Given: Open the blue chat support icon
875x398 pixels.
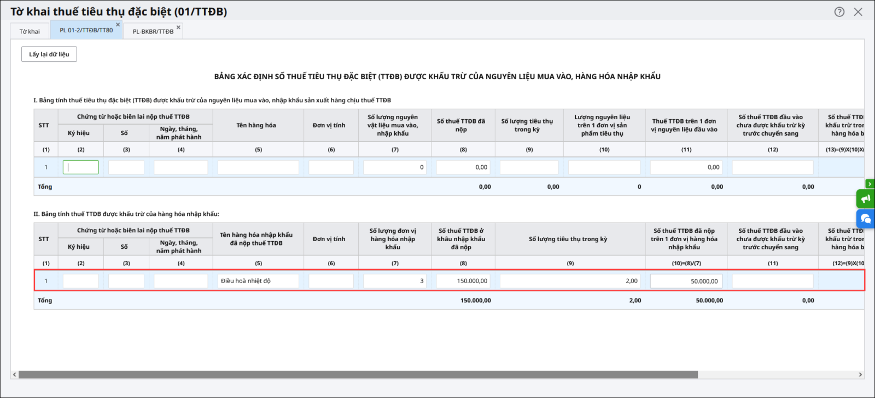Looking at the screenshot, I should (x=866, y=219).
